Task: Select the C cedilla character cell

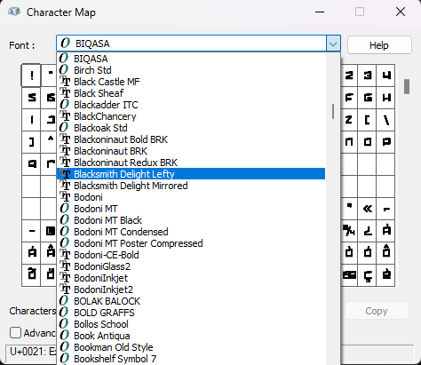Action: point(368,275)
